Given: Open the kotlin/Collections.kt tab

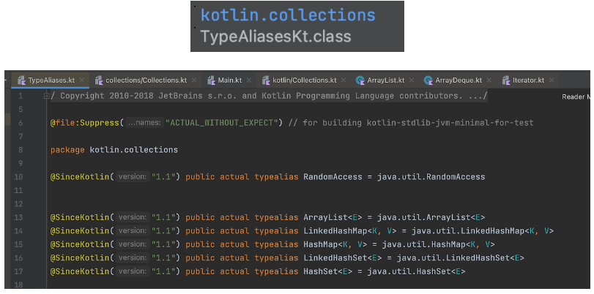Looking at the screenshot, I should coord(304,80).
